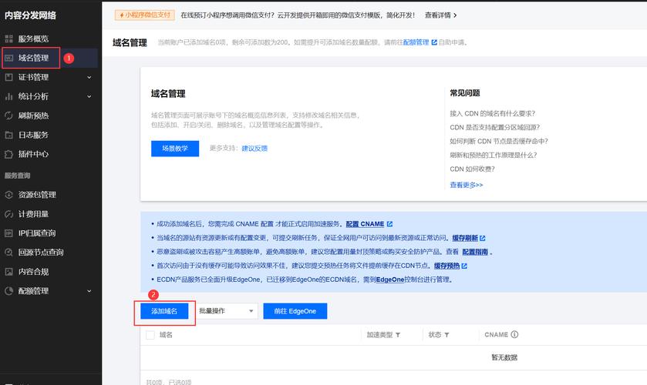Follow the 缓存刷新 link
647x385 pixels.
pos(465,238)
